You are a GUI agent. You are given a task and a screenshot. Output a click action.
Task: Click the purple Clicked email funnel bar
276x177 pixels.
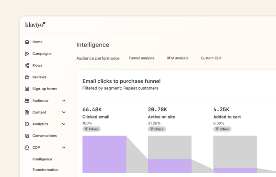(104, 154)
